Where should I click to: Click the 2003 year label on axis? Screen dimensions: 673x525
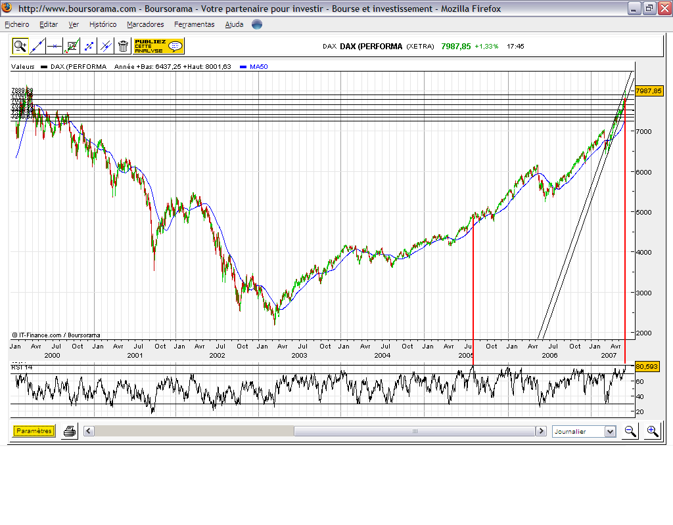(299, 355)
